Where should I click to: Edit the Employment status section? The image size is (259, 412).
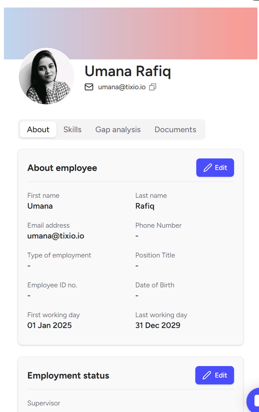pos(215,375)
